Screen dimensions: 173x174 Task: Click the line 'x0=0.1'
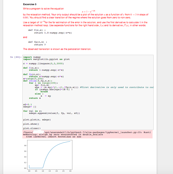pyautogui.click(x=27, y=104)
